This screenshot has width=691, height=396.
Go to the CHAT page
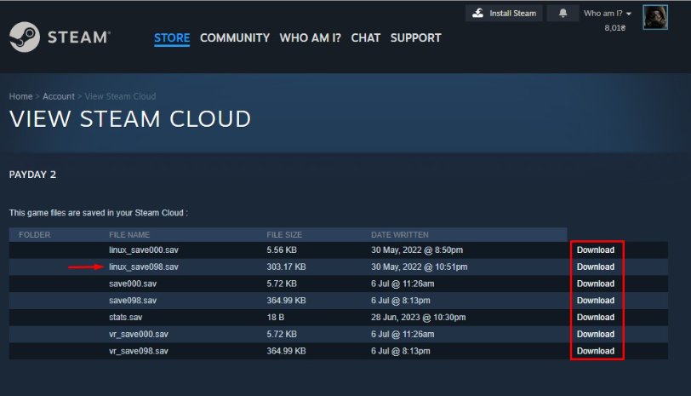click(x=365, y=37)
